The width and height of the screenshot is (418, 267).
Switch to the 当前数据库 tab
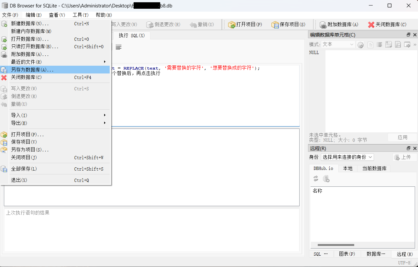click(x=374, y=168)
